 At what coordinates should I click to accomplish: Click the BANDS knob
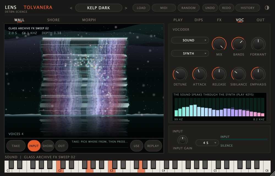[238, 44]
